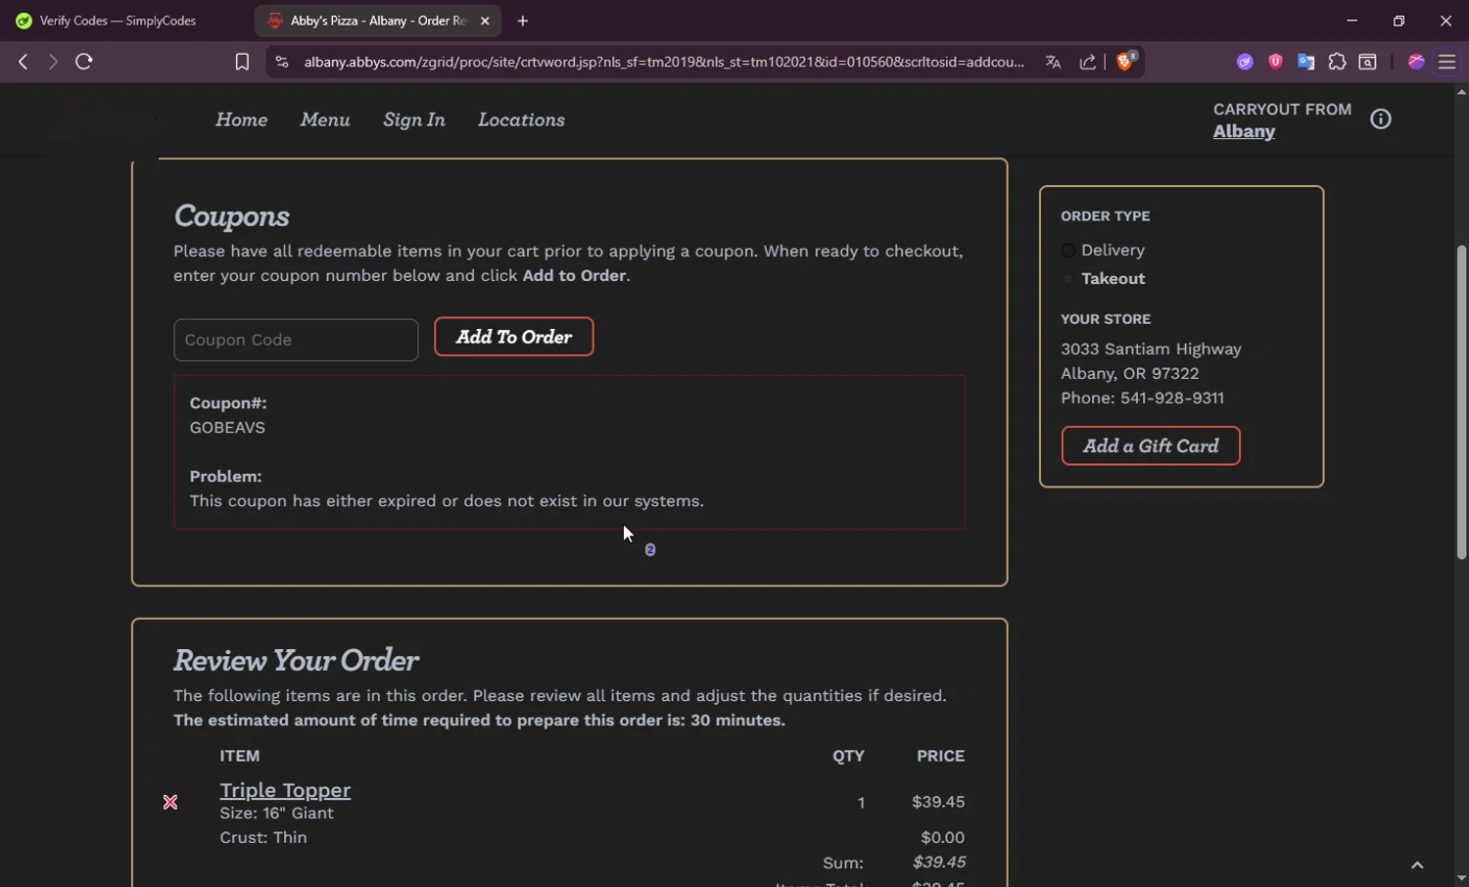Open a new browser tab
The image size is (1469, 887).
coord(523,21)
